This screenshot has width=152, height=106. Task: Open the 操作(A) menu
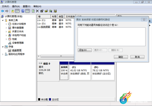(16, 7)
